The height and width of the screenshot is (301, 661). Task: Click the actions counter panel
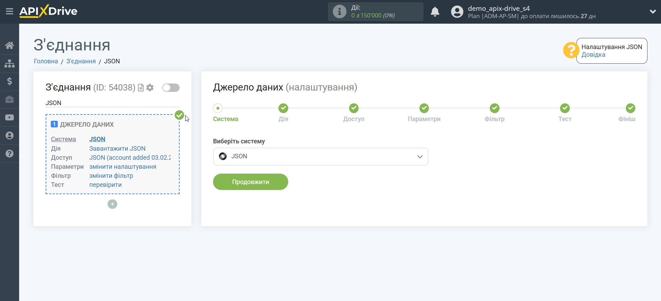(376, 12)
